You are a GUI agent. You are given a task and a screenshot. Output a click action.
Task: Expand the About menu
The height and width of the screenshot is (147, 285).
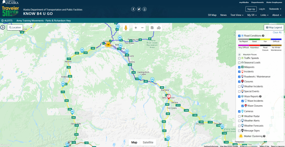tap(277, 15)
